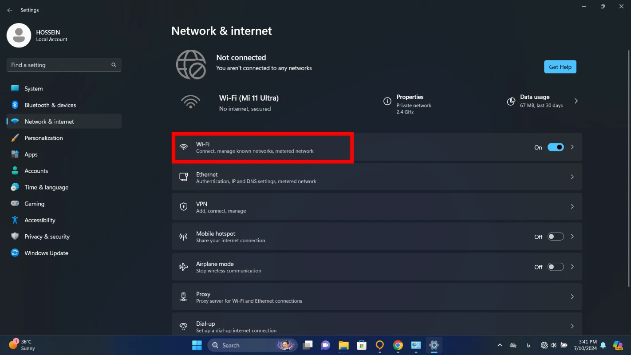Click the Settings back arrow
Screen dimensions: 631x355
10,10
